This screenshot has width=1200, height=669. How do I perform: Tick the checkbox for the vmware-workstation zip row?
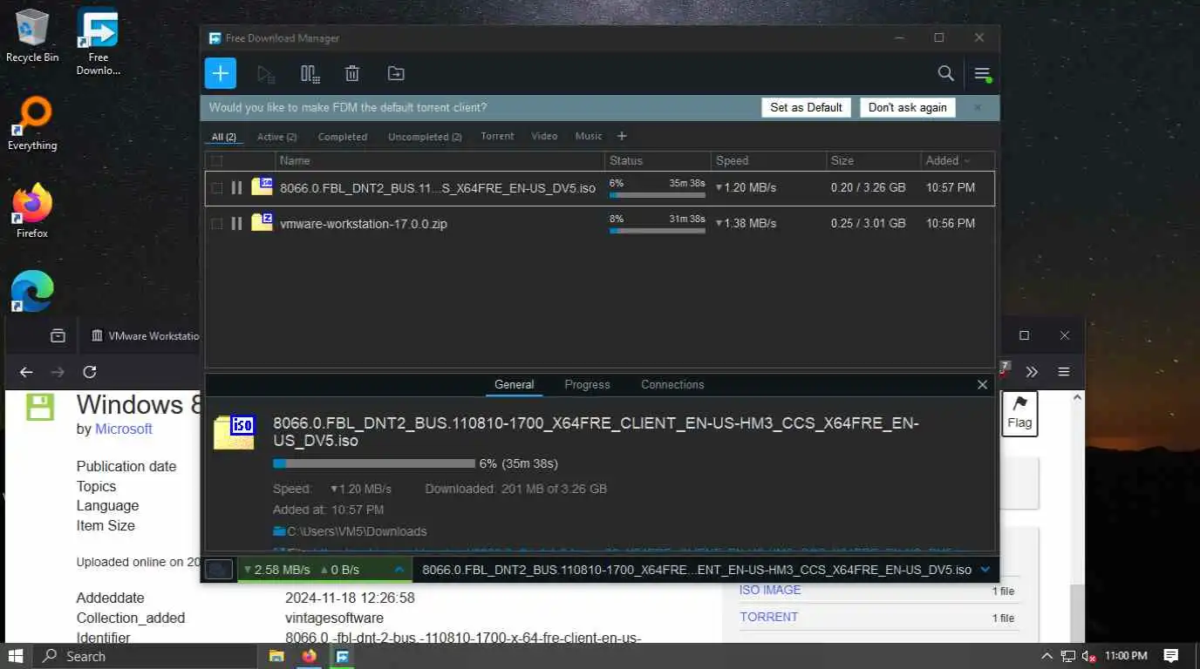click(217, 224)
